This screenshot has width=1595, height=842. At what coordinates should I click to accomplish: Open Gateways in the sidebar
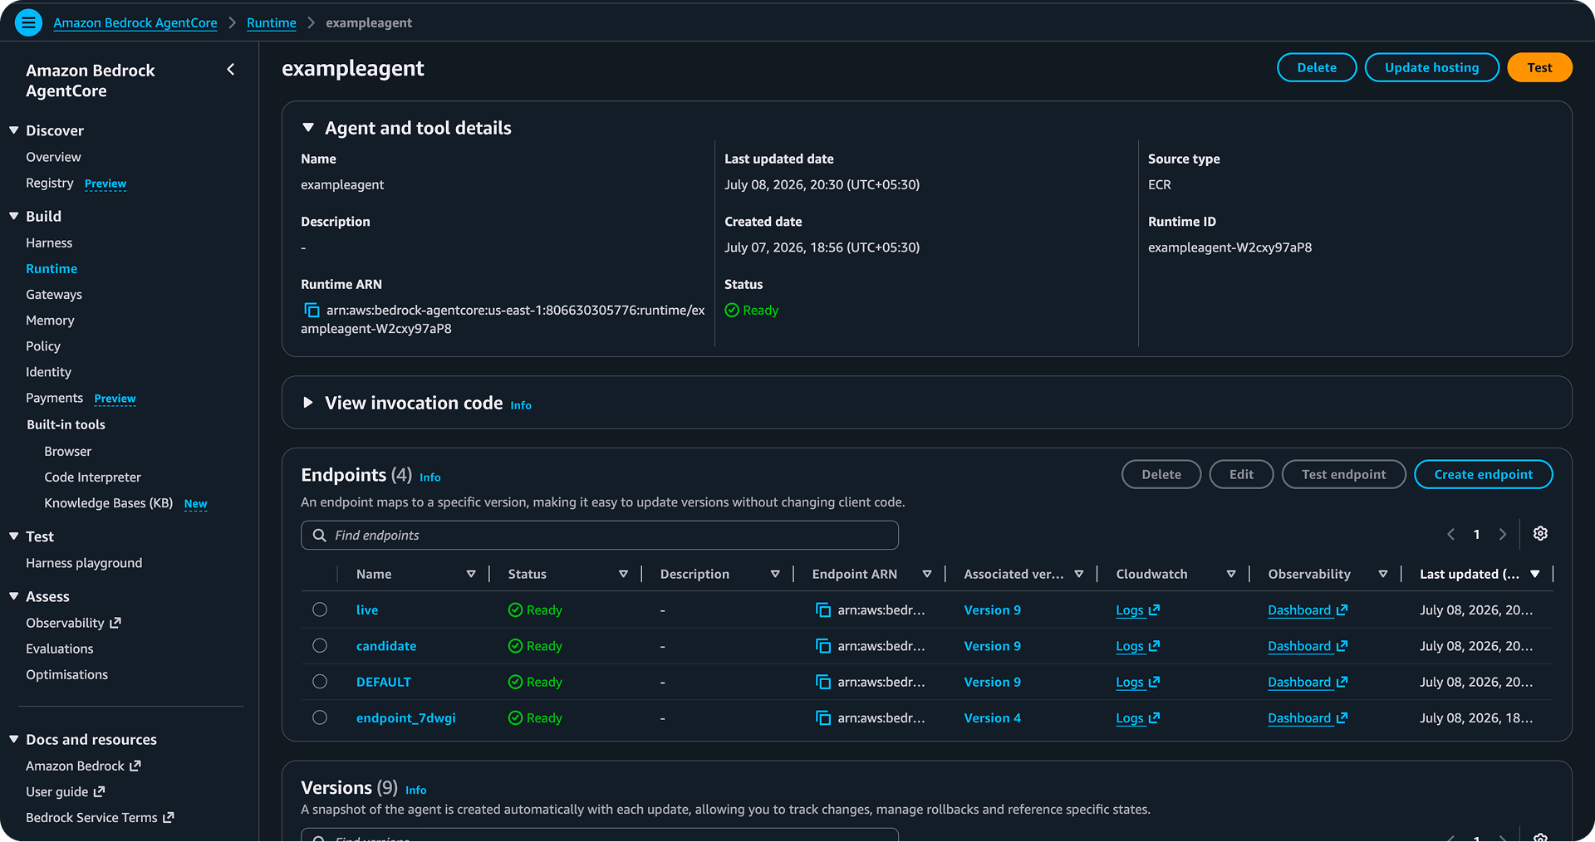tap(54, 295)
